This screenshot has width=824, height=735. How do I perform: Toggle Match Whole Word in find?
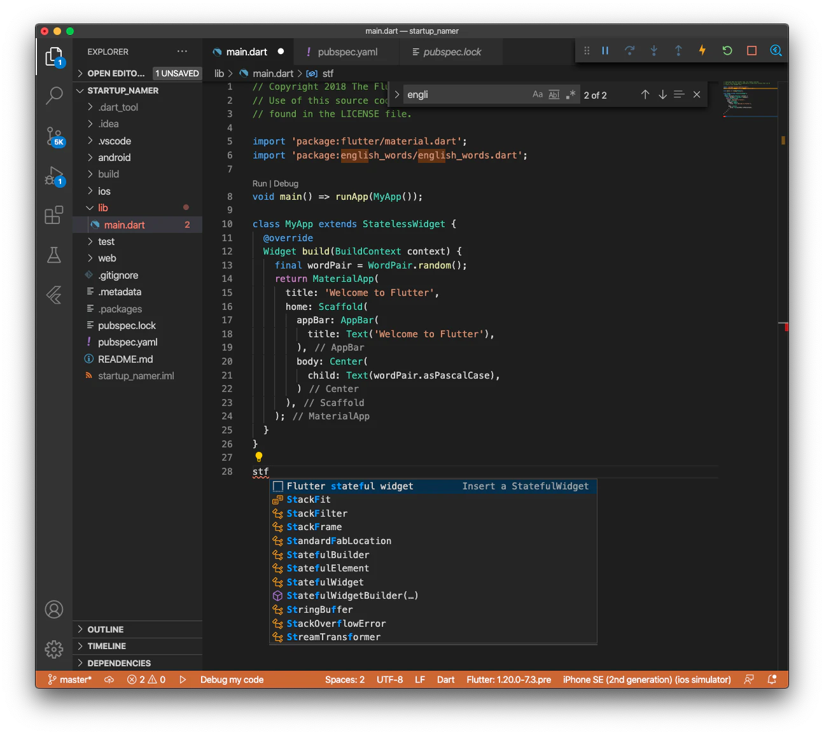click(554, 95)
